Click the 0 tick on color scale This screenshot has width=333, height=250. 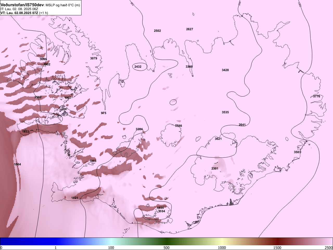[1, 247]
